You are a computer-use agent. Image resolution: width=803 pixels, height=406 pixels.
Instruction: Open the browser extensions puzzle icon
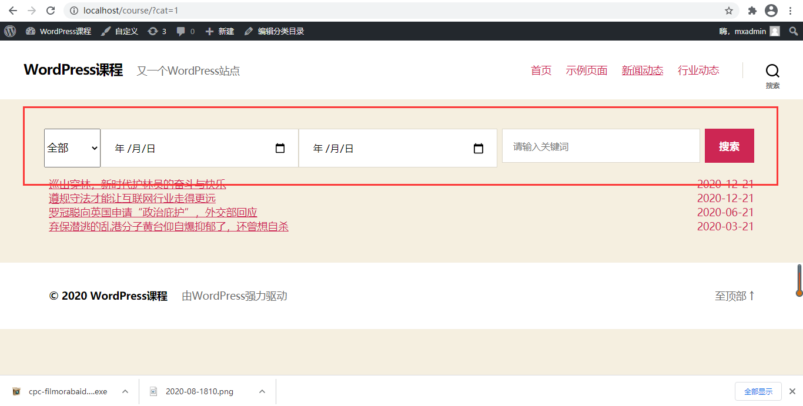752,11
